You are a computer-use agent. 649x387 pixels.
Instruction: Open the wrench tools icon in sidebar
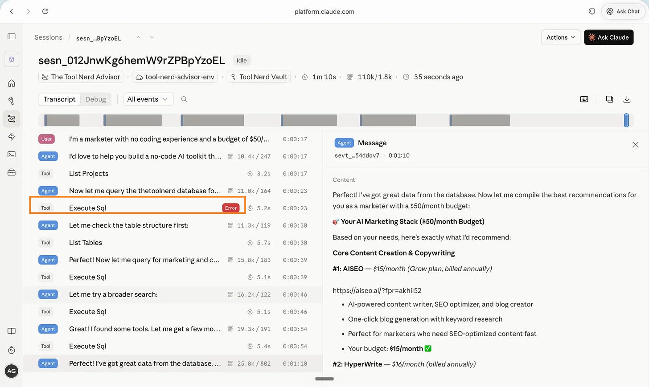(12, 101)
